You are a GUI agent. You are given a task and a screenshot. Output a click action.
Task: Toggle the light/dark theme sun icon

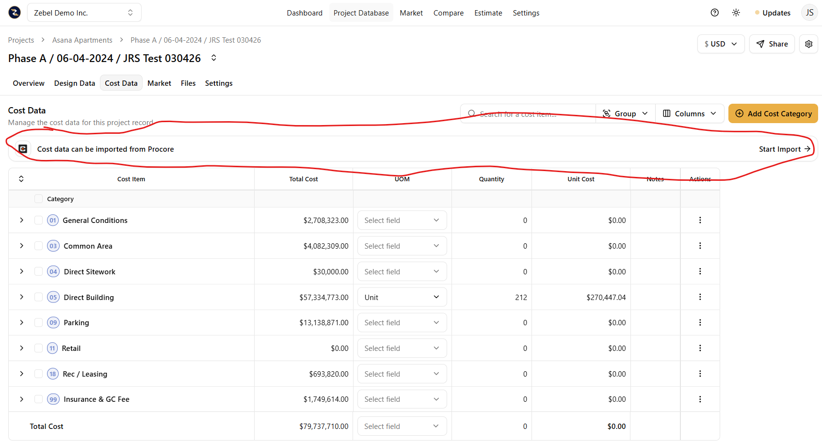tap(736, 13)
